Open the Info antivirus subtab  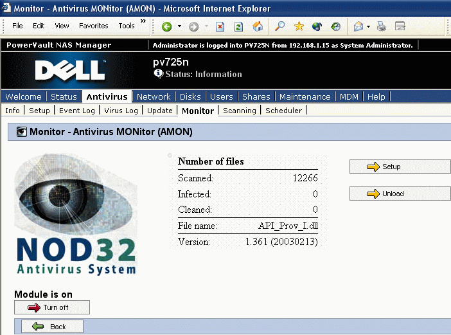pos(12,111)
